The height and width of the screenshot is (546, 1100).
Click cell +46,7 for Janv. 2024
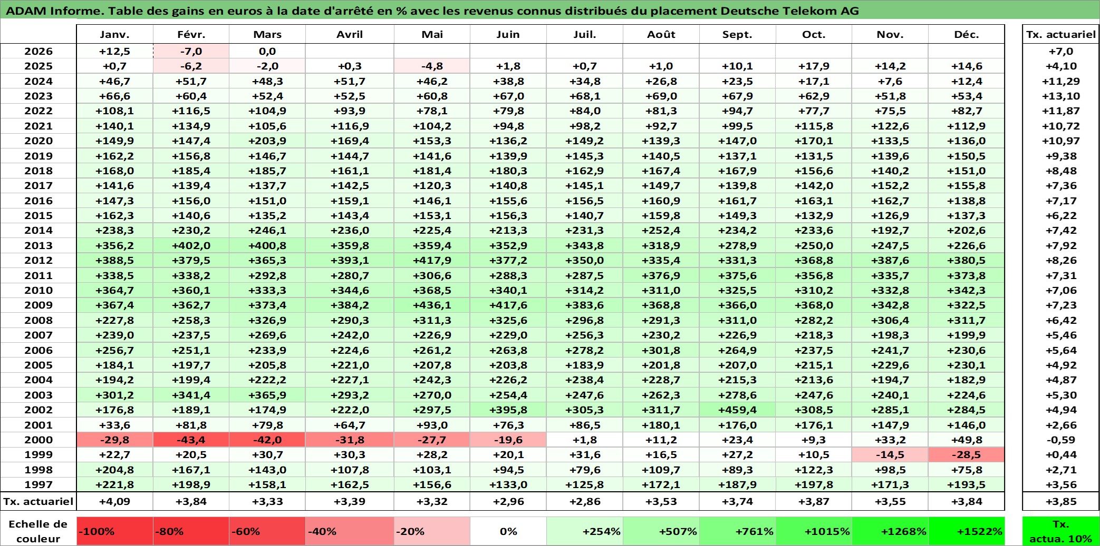click(x=114, y=81)
